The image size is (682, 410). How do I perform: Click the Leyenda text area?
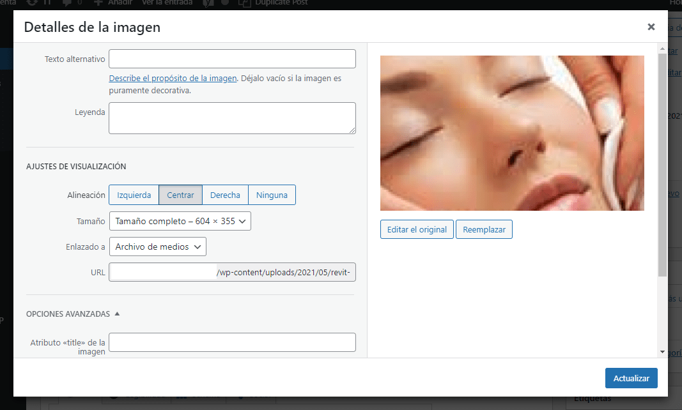pos(232,118)
